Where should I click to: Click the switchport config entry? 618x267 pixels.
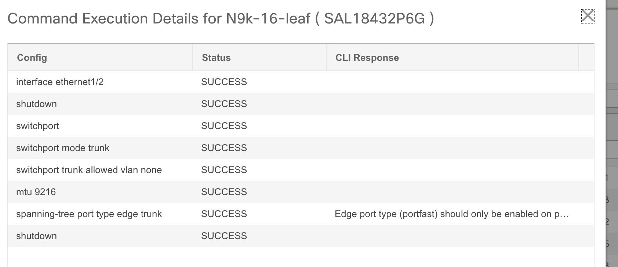click(x=37, y=126)
